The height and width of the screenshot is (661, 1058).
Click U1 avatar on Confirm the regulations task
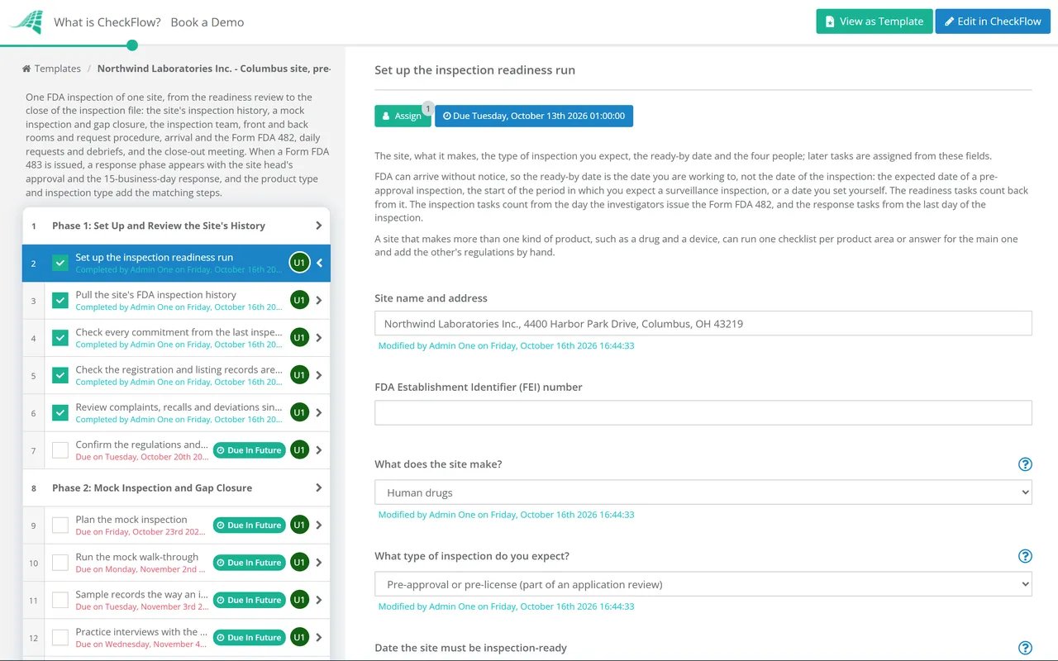(299, 450)
